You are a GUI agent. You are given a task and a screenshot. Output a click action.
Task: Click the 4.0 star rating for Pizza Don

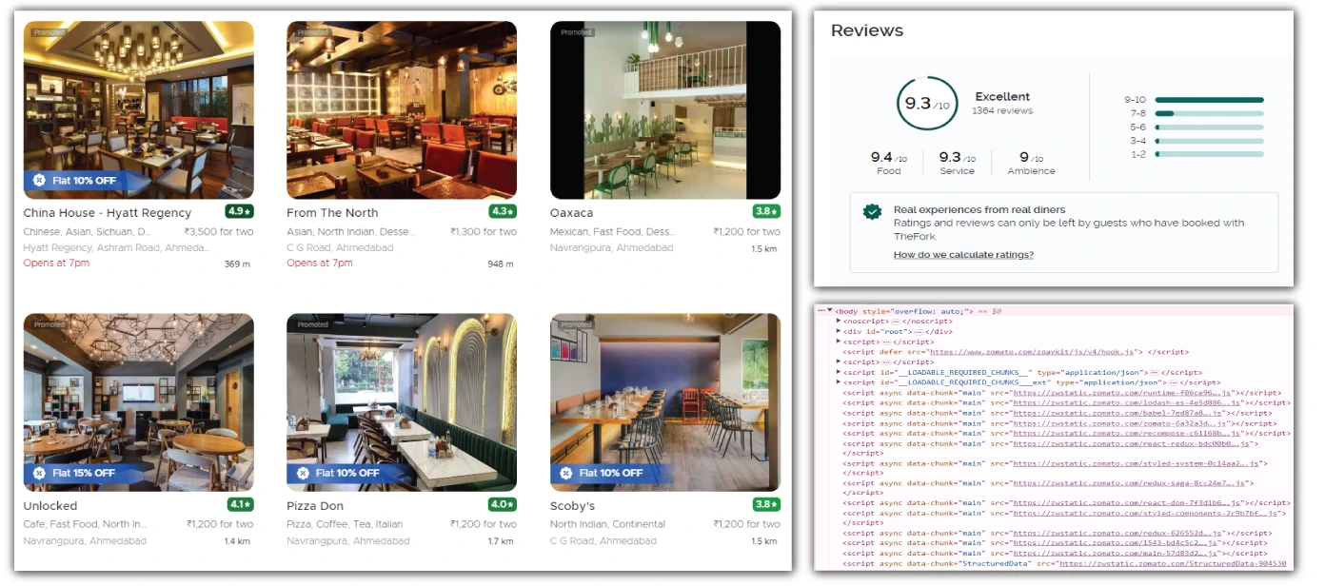click(x=503, y=504)
